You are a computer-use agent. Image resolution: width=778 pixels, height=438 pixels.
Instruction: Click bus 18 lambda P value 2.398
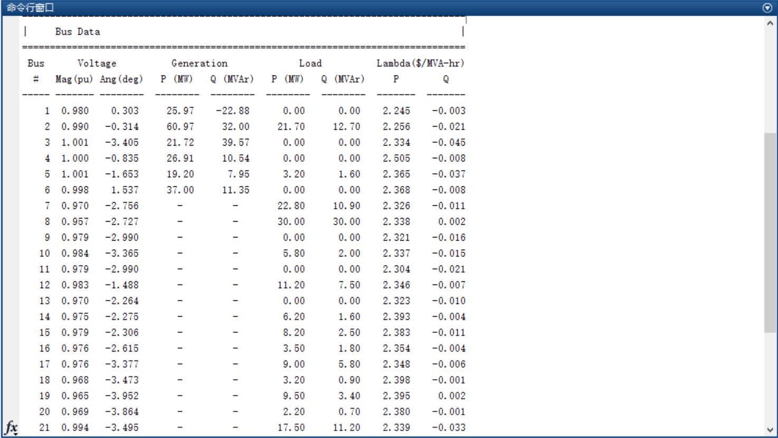click(x=396, y=380)
